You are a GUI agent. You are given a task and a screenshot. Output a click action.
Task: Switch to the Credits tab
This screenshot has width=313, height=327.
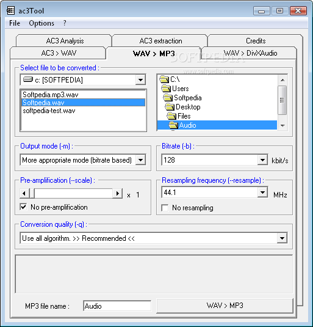coord(255,41)
